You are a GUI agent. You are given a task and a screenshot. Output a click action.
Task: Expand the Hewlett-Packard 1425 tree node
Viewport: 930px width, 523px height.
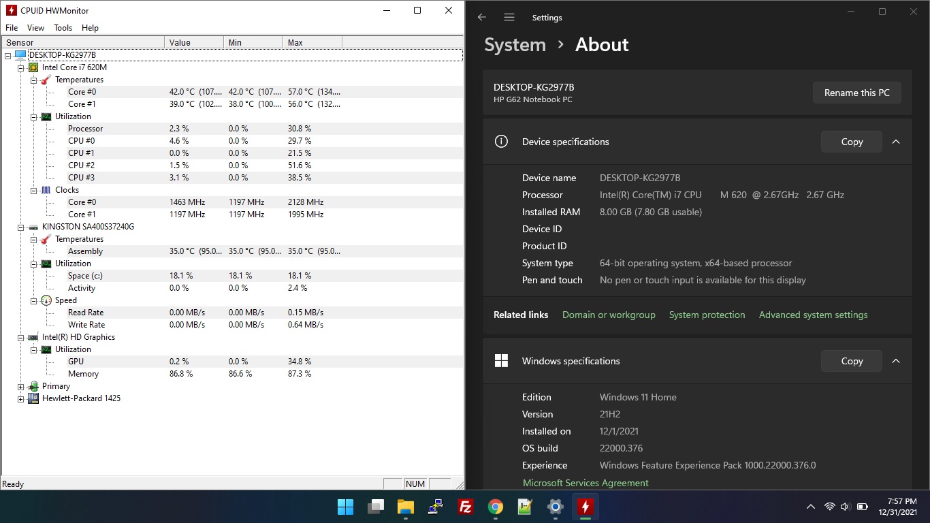tap(20, 399)
